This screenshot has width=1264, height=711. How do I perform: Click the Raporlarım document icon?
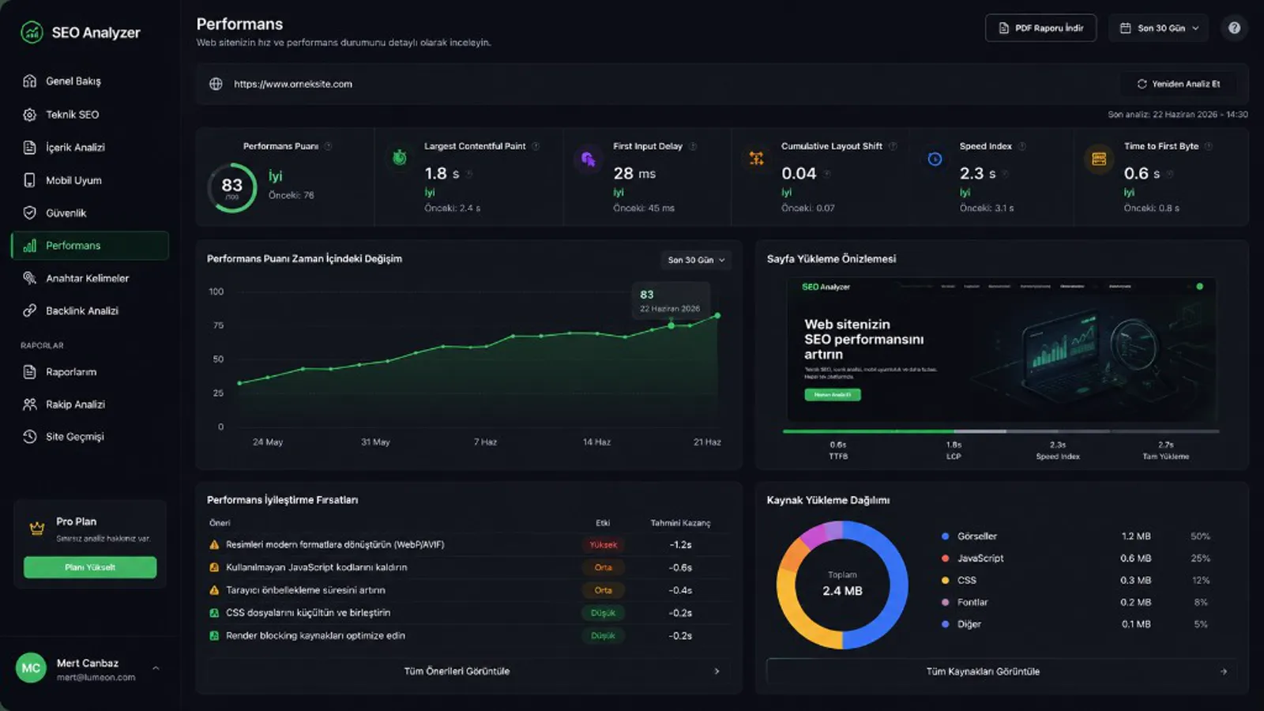pyautogui.click(x=30, y=372)
